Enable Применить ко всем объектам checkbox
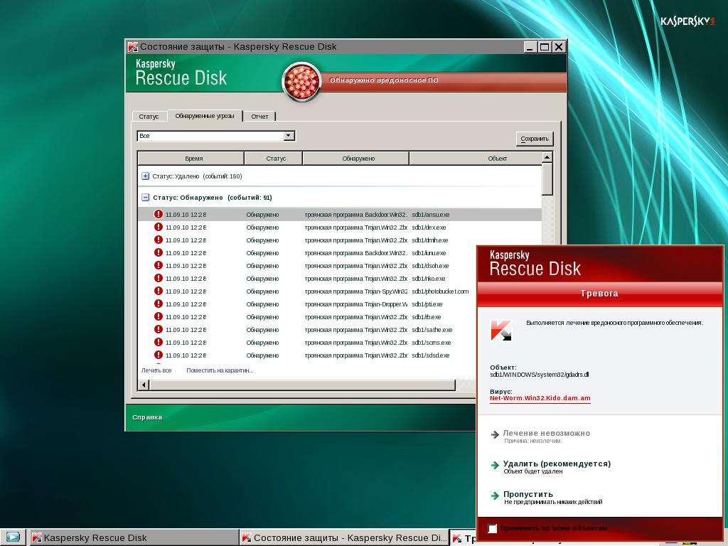 [x=493, y=528]
